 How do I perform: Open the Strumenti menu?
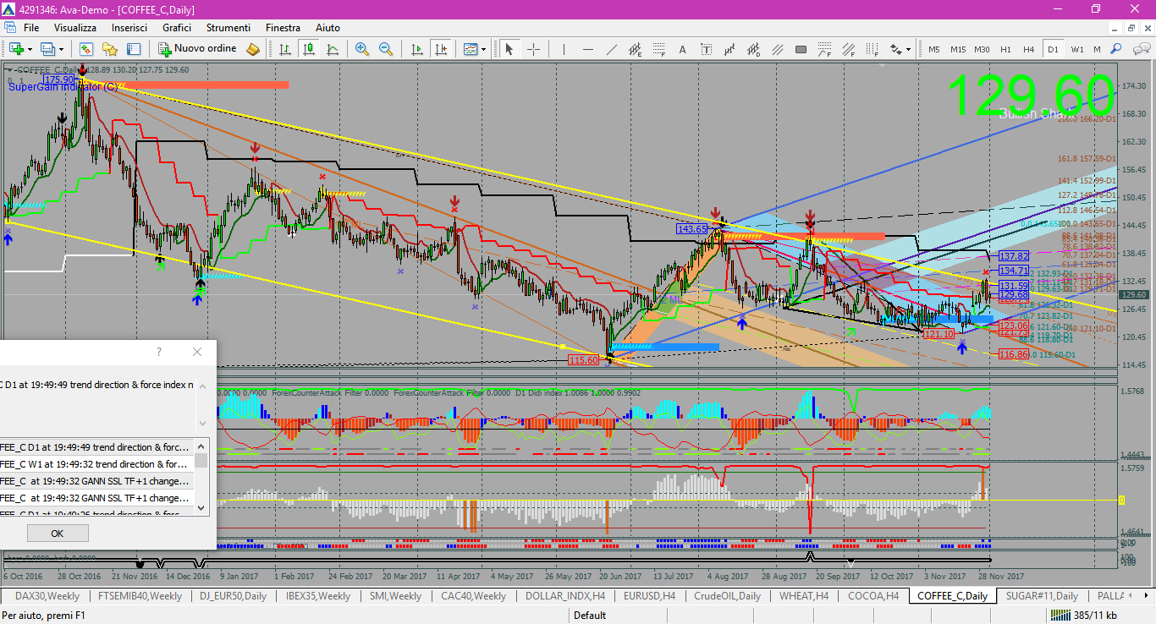pyautogui.click(x=228, y=28)
